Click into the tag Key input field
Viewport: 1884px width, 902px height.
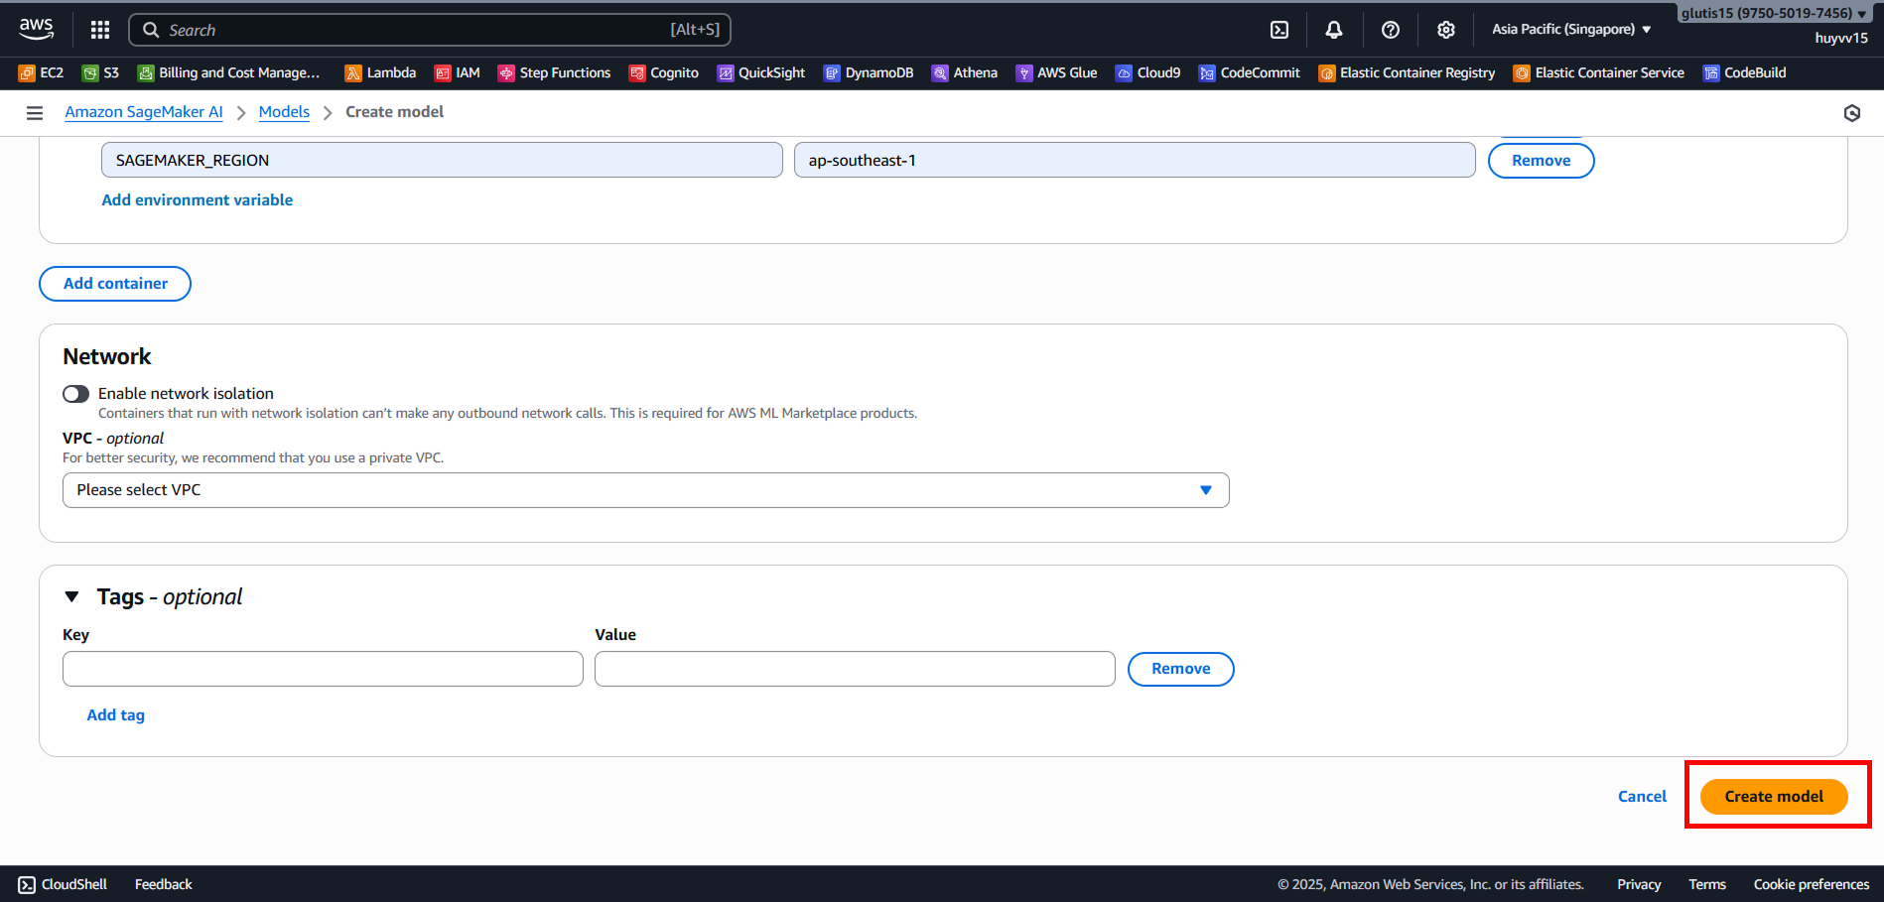pos(323,669)
